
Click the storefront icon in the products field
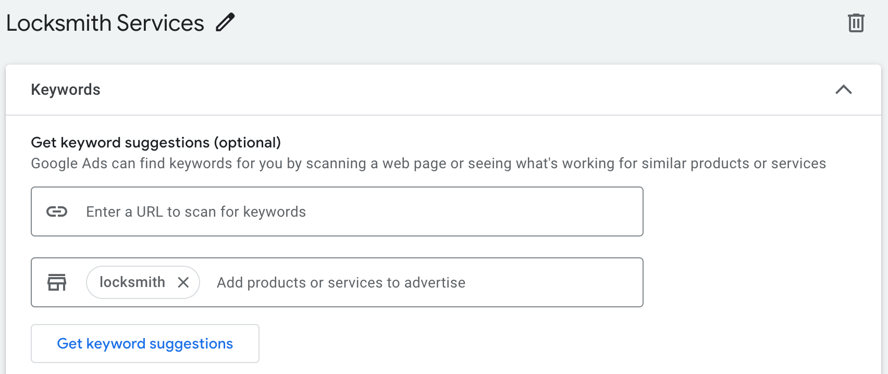[x=57, y=282]
